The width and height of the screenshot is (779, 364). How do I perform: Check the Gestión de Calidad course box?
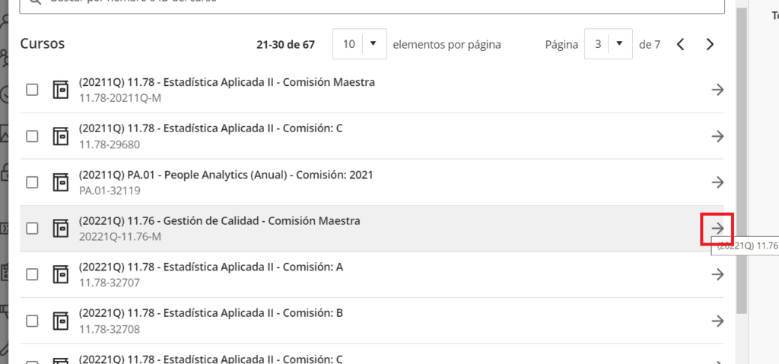pyautogui.click(x=32, y=228)
